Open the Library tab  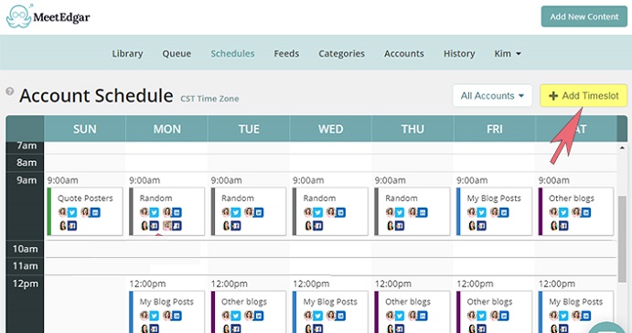pyautogui.click(x=127, y=54)
